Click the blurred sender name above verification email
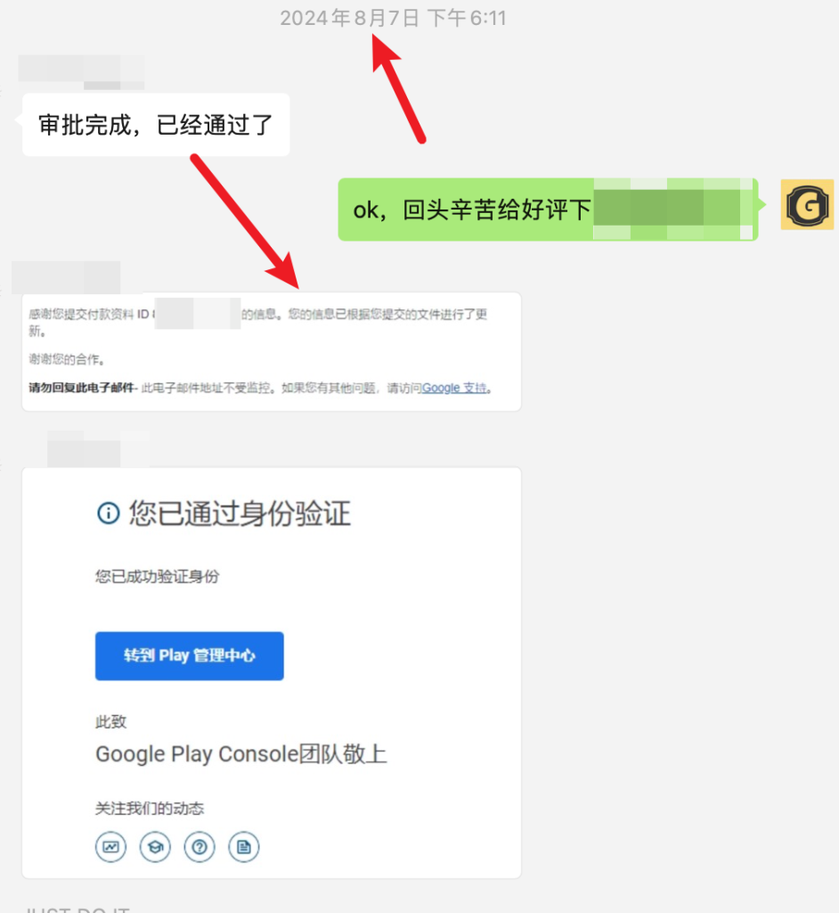Image resolution: width=839 pixels, height=913 pixels. (x=98, y=449)
